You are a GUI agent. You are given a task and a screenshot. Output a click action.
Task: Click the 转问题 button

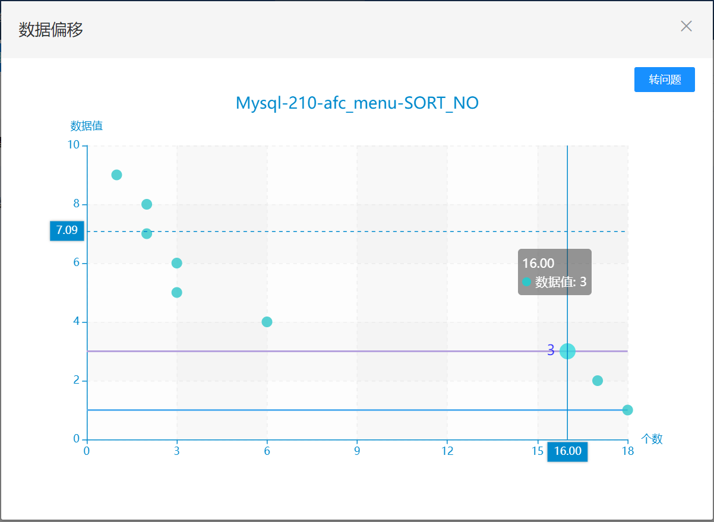pos(664,80)
